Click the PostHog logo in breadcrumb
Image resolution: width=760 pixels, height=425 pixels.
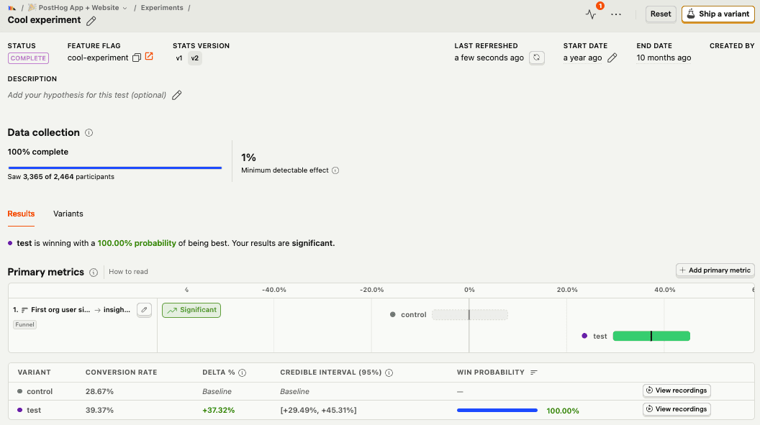click(x=12, y=8)
